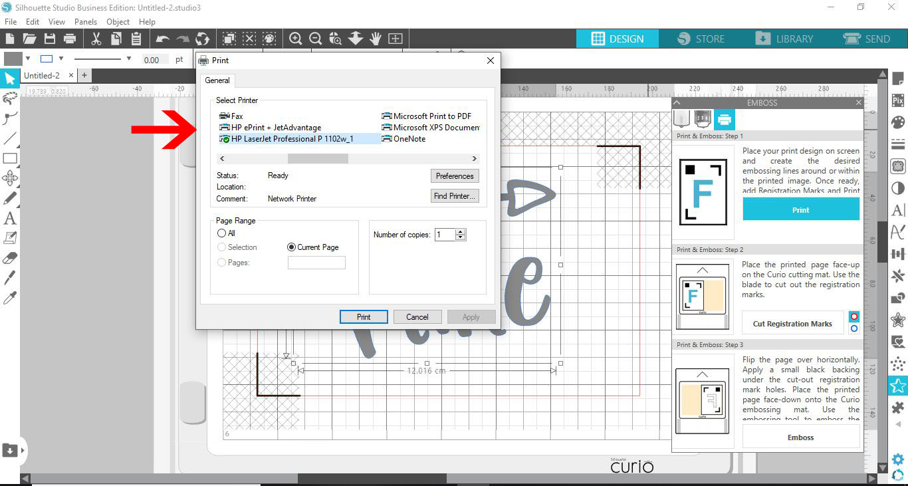The width and height of the screenshot is (908, 486).
Task: Click the Cut Registration Marks button
Action: pos(792,324)
